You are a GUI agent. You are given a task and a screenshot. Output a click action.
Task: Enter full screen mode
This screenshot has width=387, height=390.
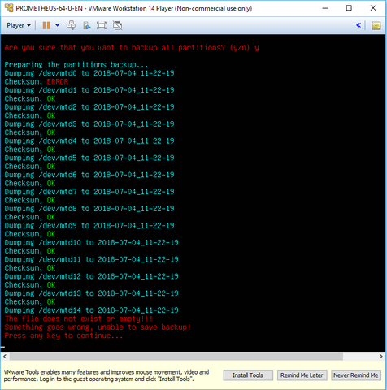(102, 25)
